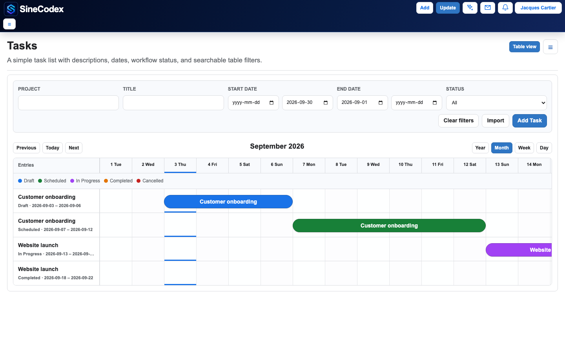Jump to Today
565x353 pixels.
tap(53, 148)
